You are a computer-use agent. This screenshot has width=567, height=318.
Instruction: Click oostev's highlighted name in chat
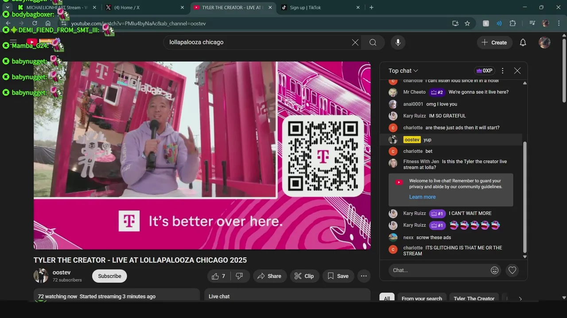point(412,140)
